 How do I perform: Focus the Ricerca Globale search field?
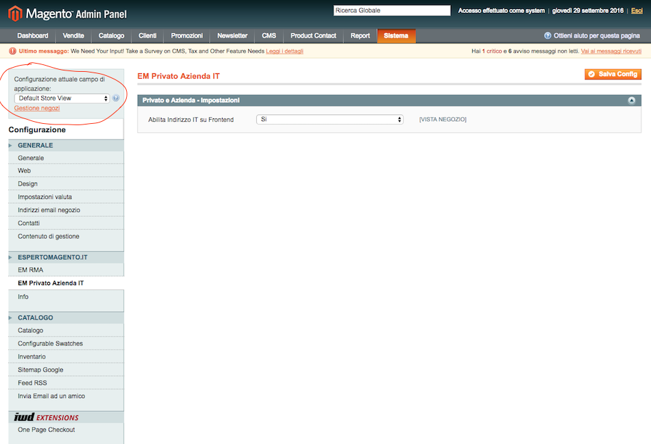(x=392, y=10)
